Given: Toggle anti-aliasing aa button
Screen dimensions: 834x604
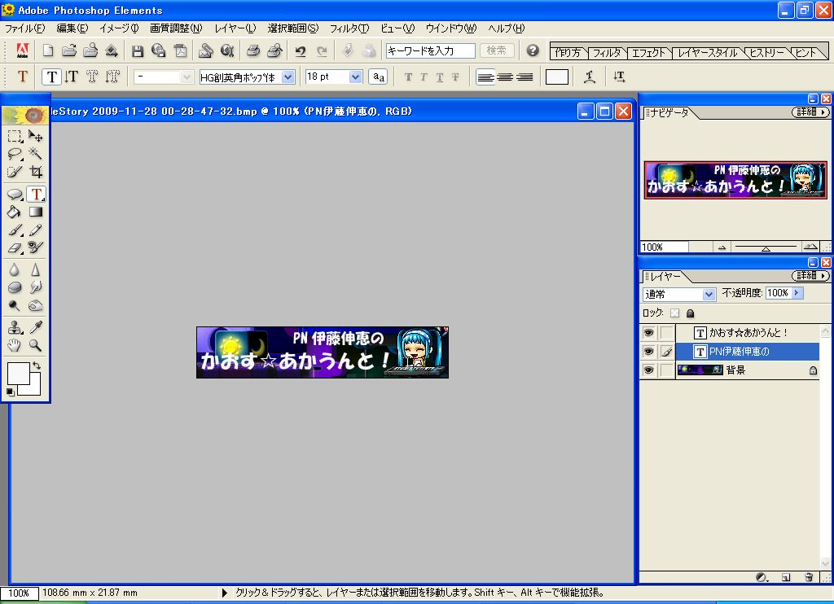Looking at the screenshot, I should (379, 77).
